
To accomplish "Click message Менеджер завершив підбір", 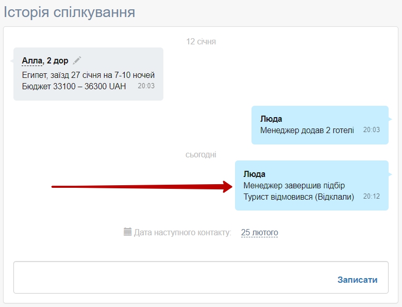I will pos(294,185).
